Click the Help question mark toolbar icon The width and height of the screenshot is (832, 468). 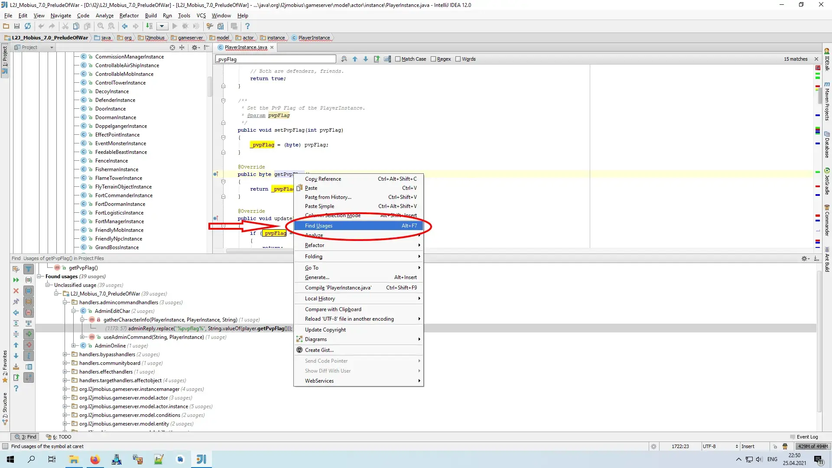(x=247, y=26)
